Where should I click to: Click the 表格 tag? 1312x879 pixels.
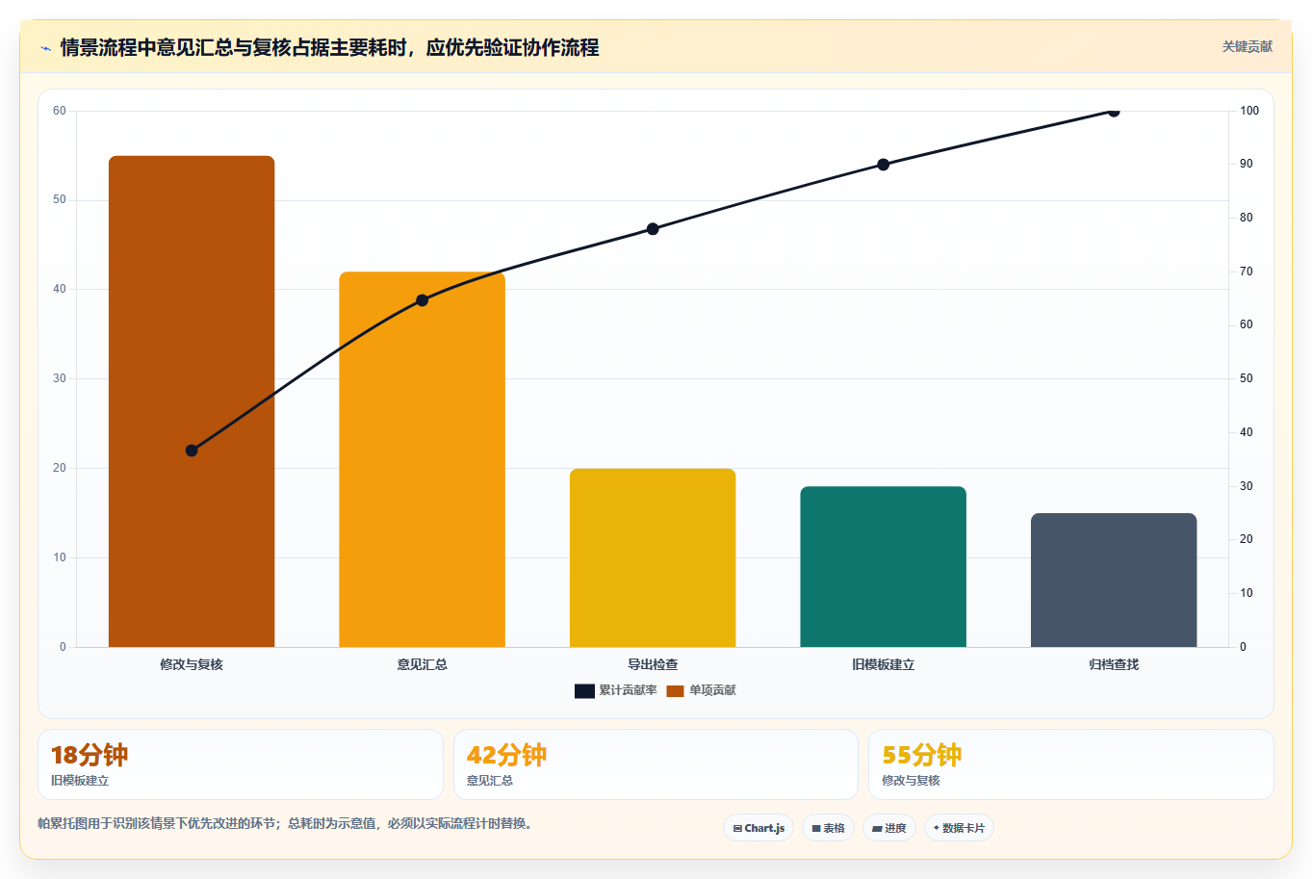(828, 828)
